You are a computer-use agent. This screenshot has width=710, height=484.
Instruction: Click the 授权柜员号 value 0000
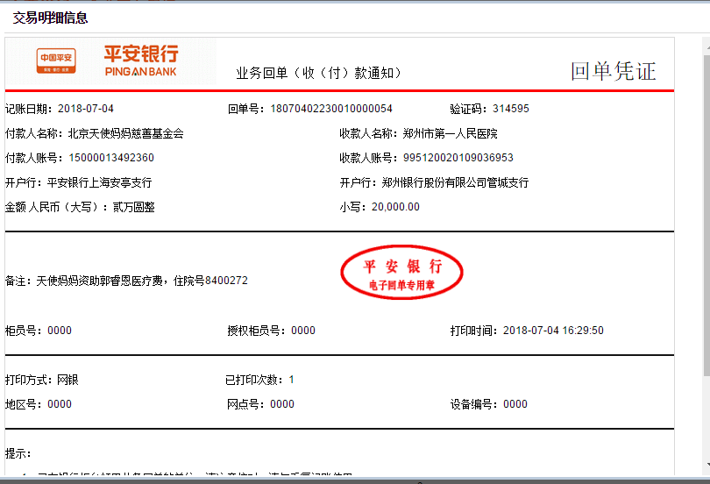tap(303, 331)
